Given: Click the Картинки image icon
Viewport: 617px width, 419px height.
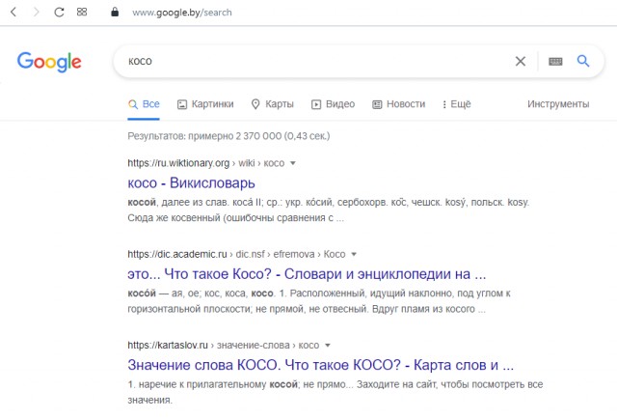Looking at the screenshot, I should tap(182, 104).
